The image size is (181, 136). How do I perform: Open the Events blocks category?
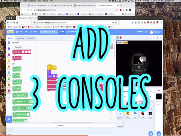point(9,61)
